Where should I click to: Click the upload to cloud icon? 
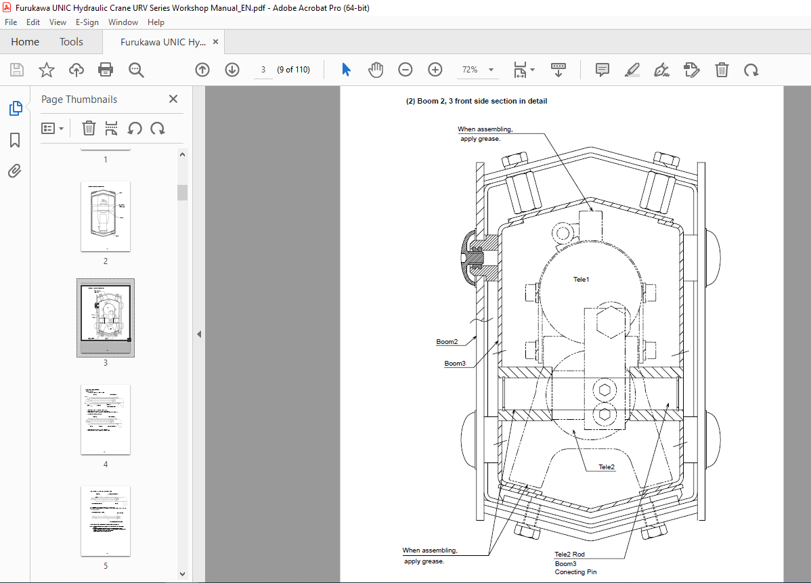pos(76,70)
